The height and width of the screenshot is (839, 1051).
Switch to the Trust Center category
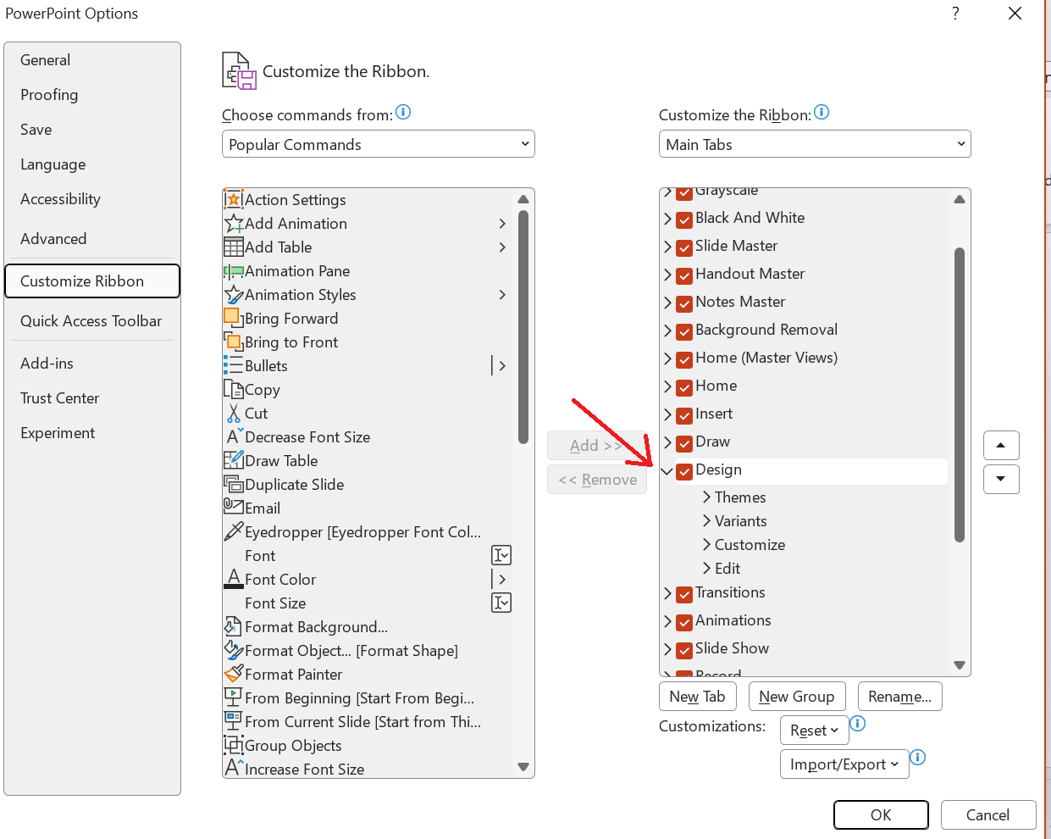(x=92, y=398)
